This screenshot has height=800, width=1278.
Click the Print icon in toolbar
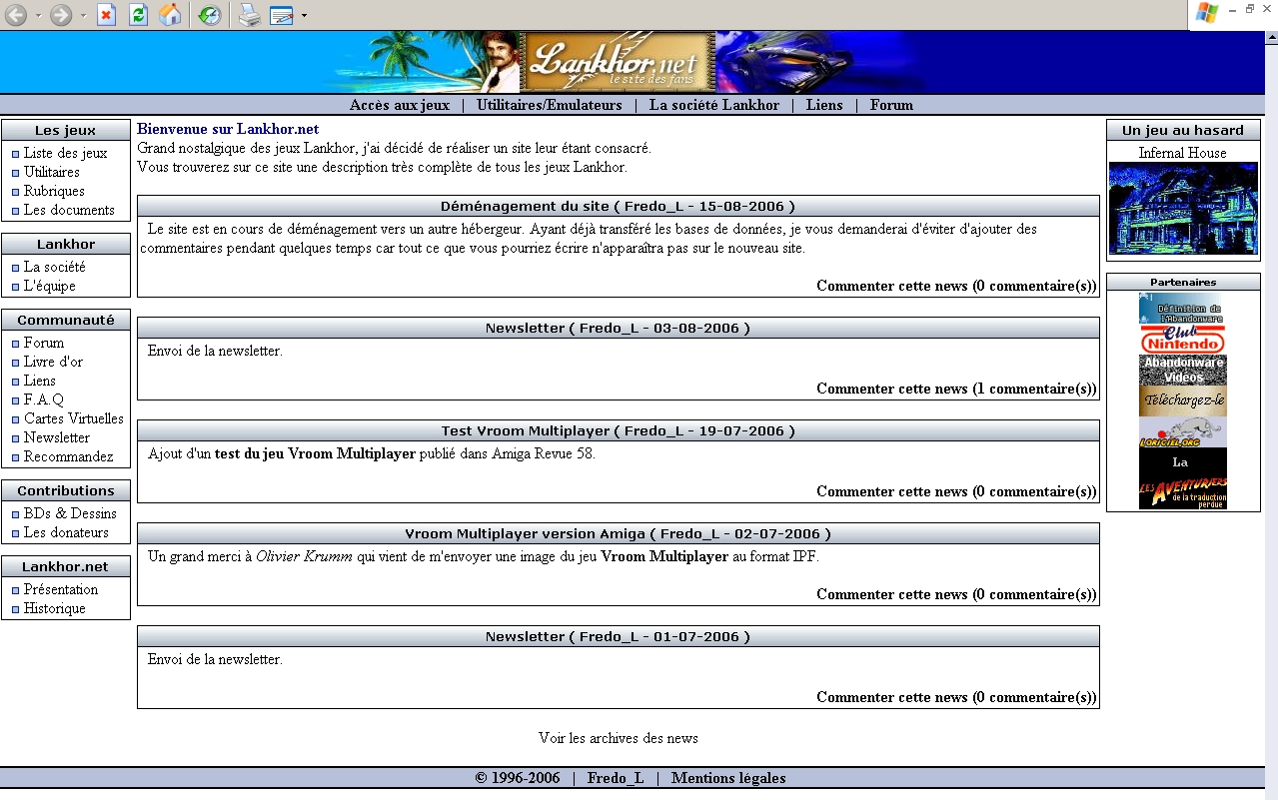(249, 15)
